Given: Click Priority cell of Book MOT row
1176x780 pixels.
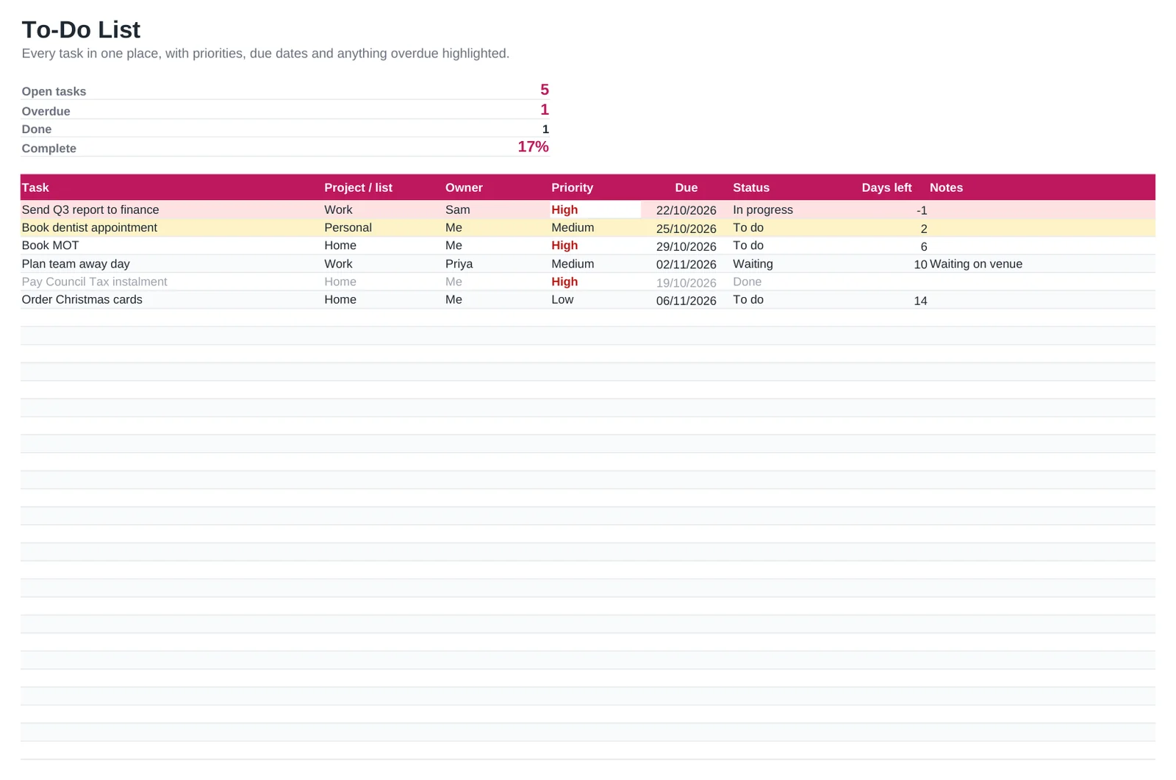Looking at the screenshot, I should pyautogui.click(x=564, y=246).
